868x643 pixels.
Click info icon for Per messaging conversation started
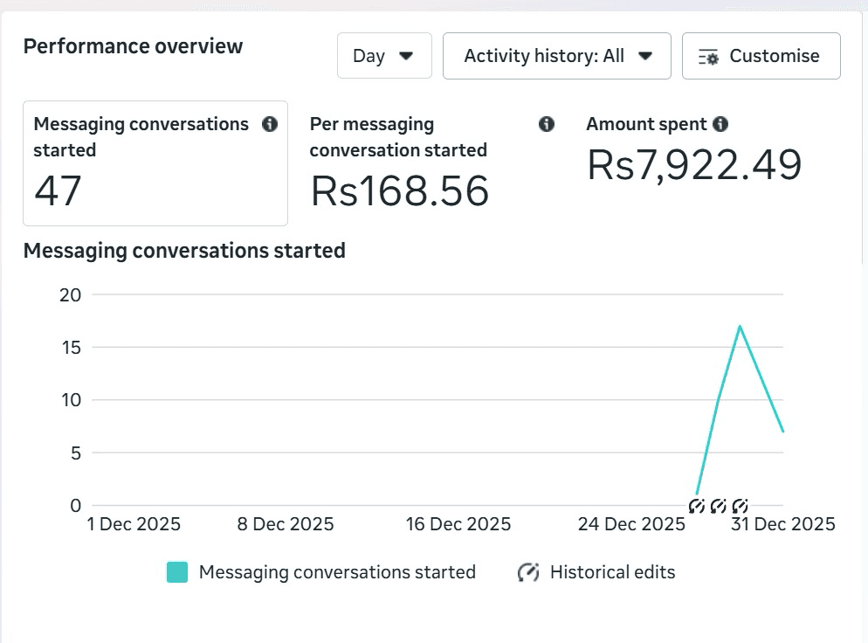pyautogui.click(x=547, y=124)
